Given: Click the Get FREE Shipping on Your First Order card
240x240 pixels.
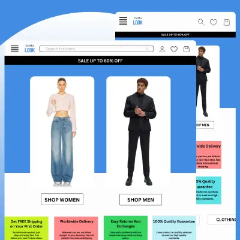Looking at the screenshot, I should pyautogui.click(x=26, y=228).
